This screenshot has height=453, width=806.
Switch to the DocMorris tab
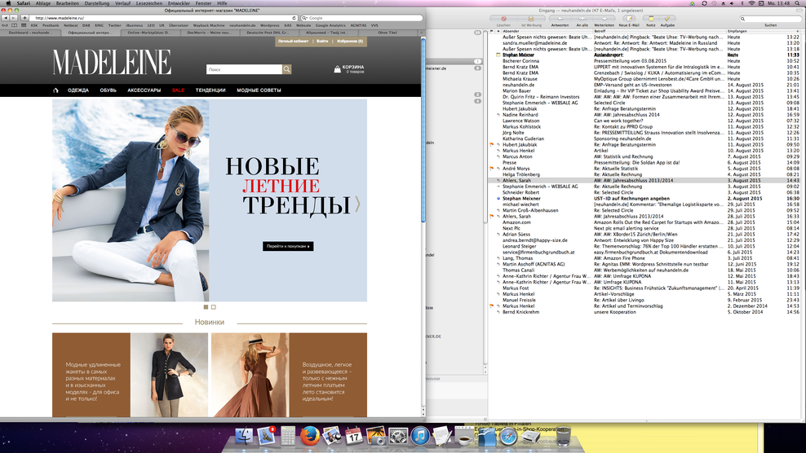(209, 33)
